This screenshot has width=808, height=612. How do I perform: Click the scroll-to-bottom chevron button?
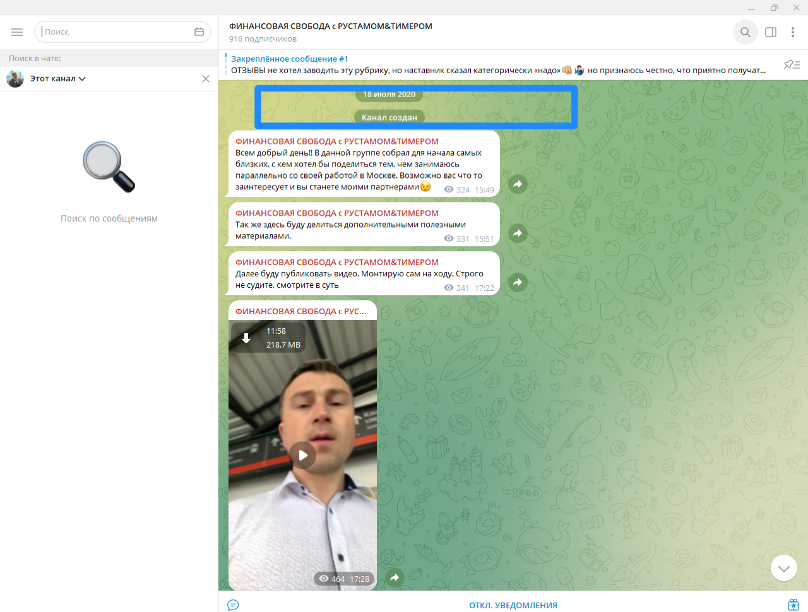pyautogui.click(x=783, y=567)
